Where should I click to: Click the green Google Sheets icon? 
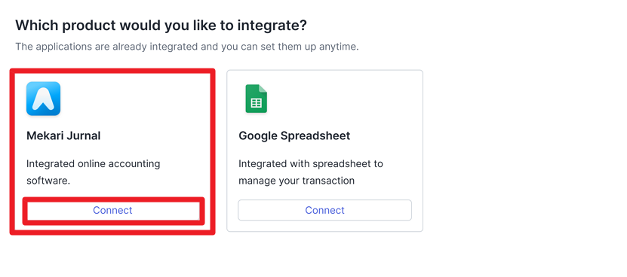pyautogui.click(x=256, y=99)
